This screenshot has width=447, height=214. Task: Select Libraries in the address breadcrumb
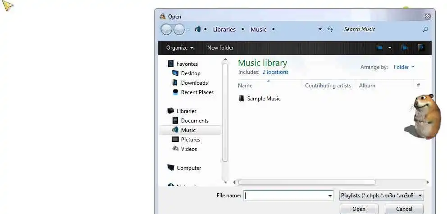[224, 29]
